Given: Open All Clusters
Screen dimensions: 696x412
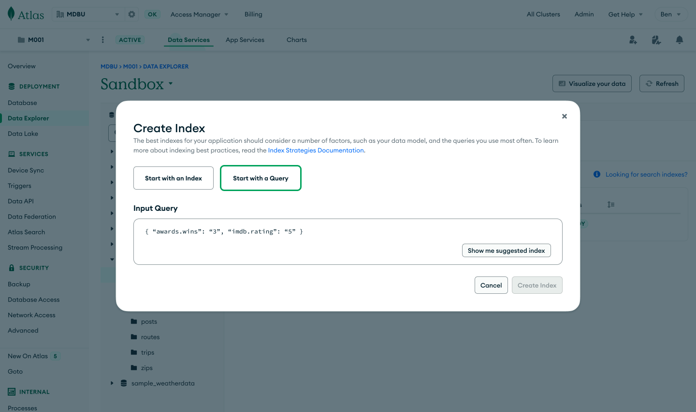Looking at the screenshot, I should point(543,14).
